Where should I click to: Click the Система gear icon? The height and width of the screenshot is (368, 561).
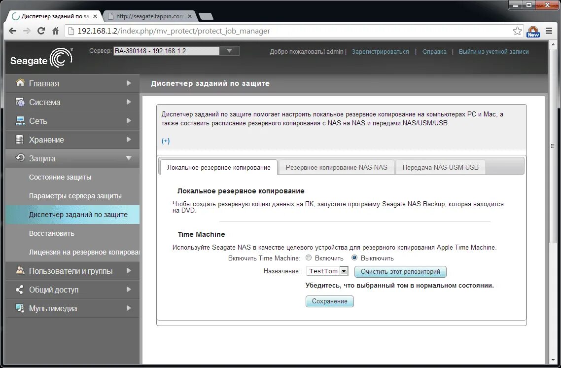pyautogui.click(x=20, y=102)
